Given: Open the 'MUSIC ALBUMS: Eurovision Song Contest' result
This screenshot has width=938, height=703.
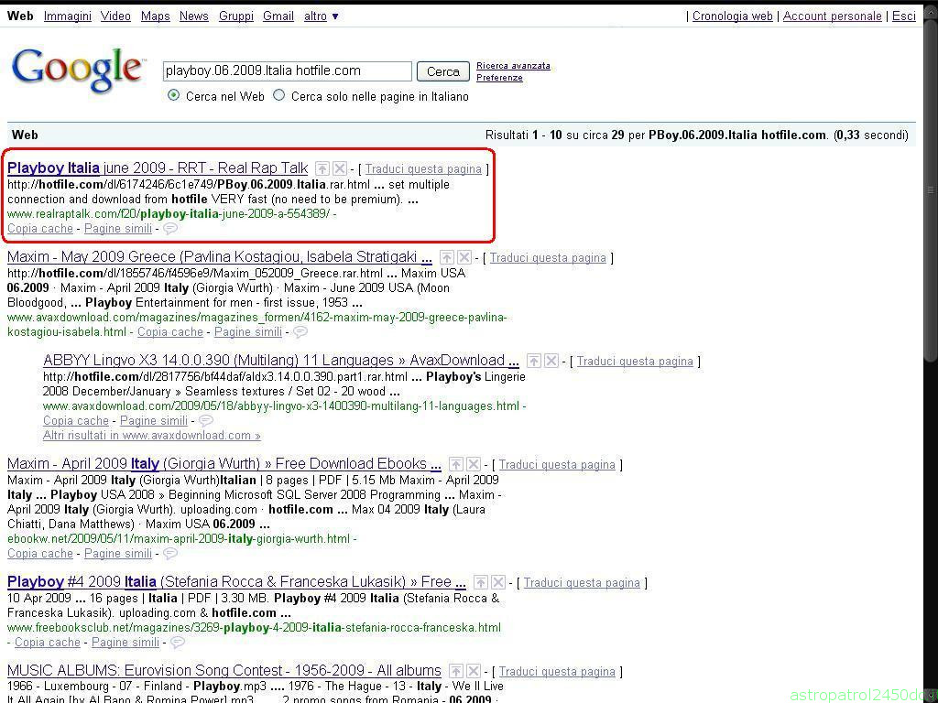Looking at the screenshot, I should (x=224, y=671).
